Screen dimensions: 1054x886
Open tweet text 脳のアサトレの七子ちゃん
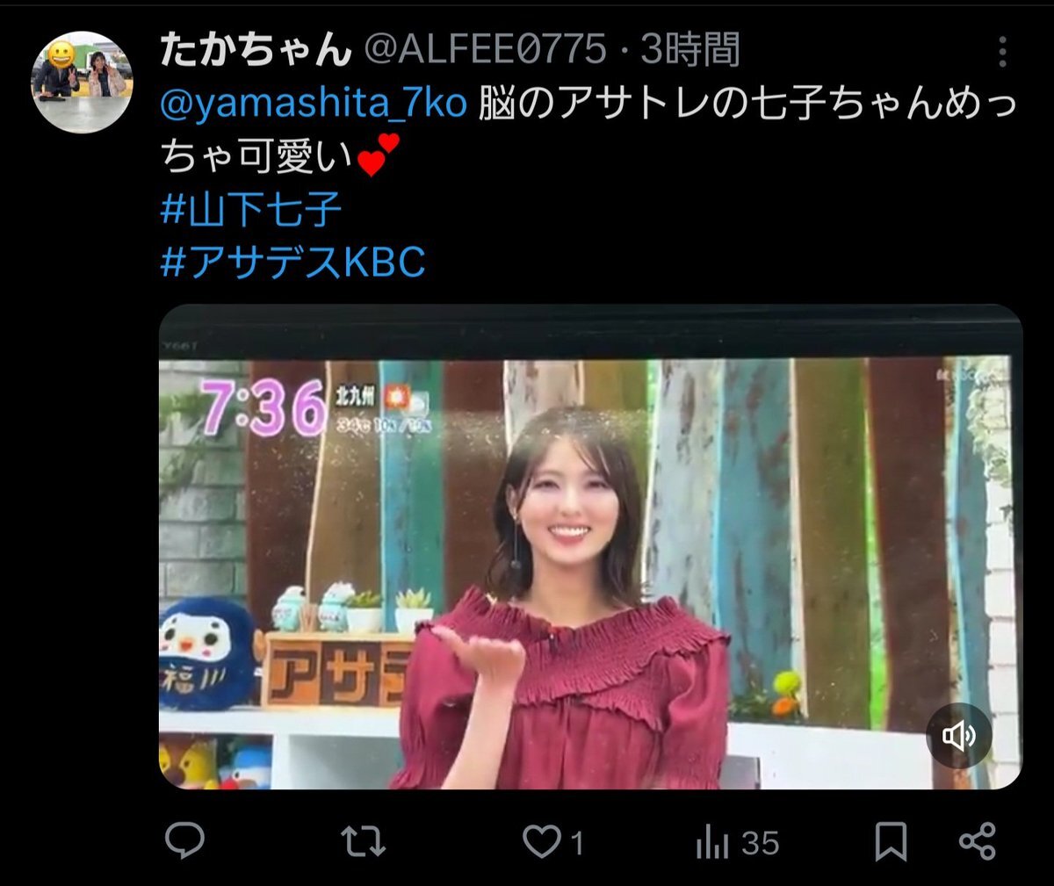665,104
